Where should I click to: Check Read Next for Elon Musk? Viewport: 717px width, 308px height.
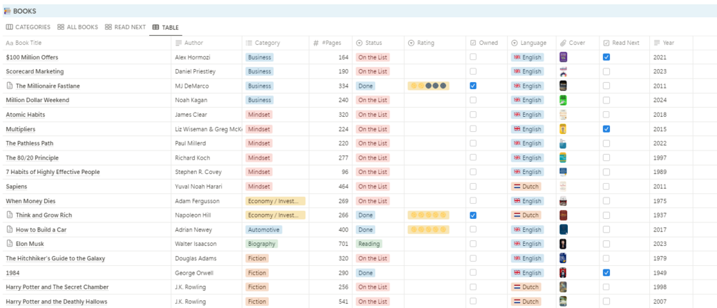(606, 244)
